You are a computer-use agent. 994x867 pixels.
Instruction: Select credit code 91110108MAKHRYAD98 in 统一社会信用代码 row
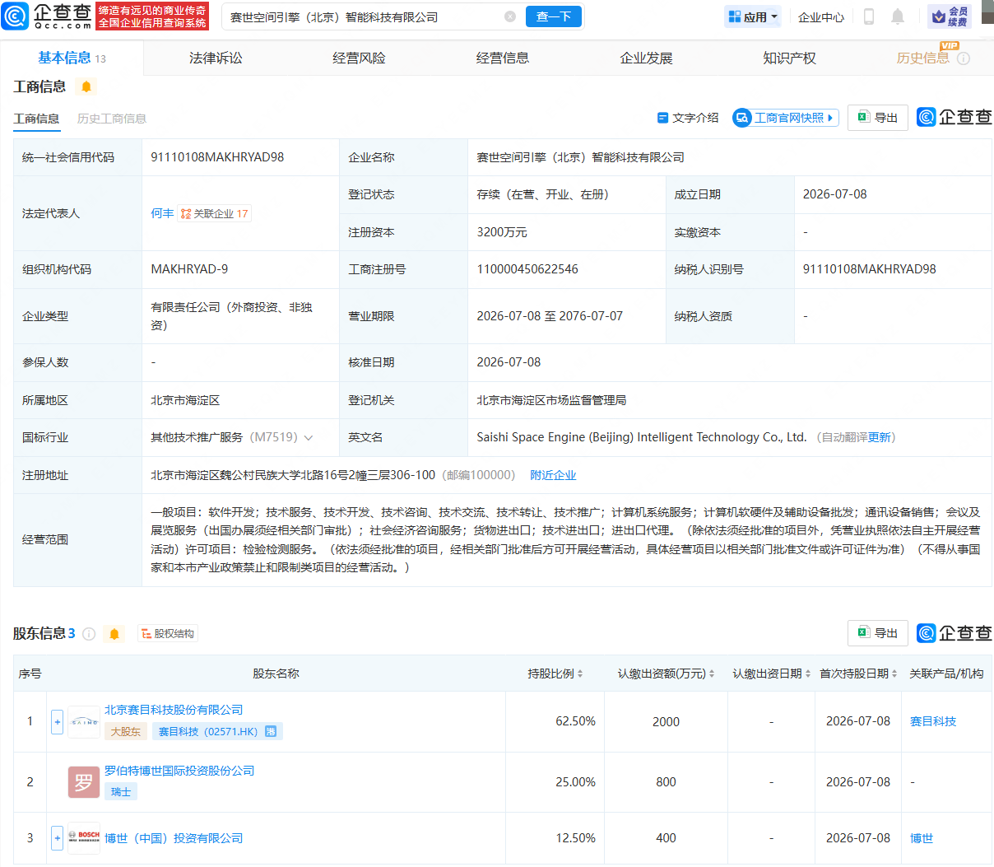217,157
